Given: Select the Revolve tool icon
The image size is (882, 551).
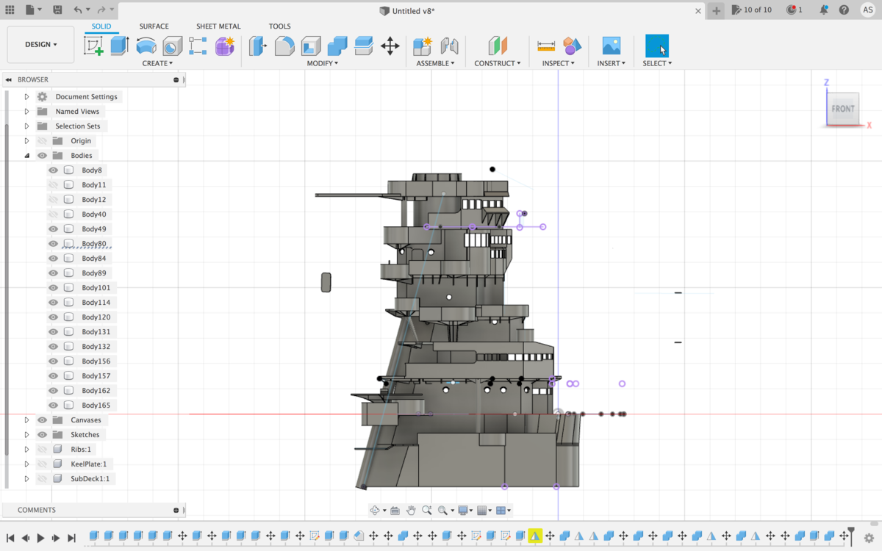Looking at the screenshot, I should 146,46.
